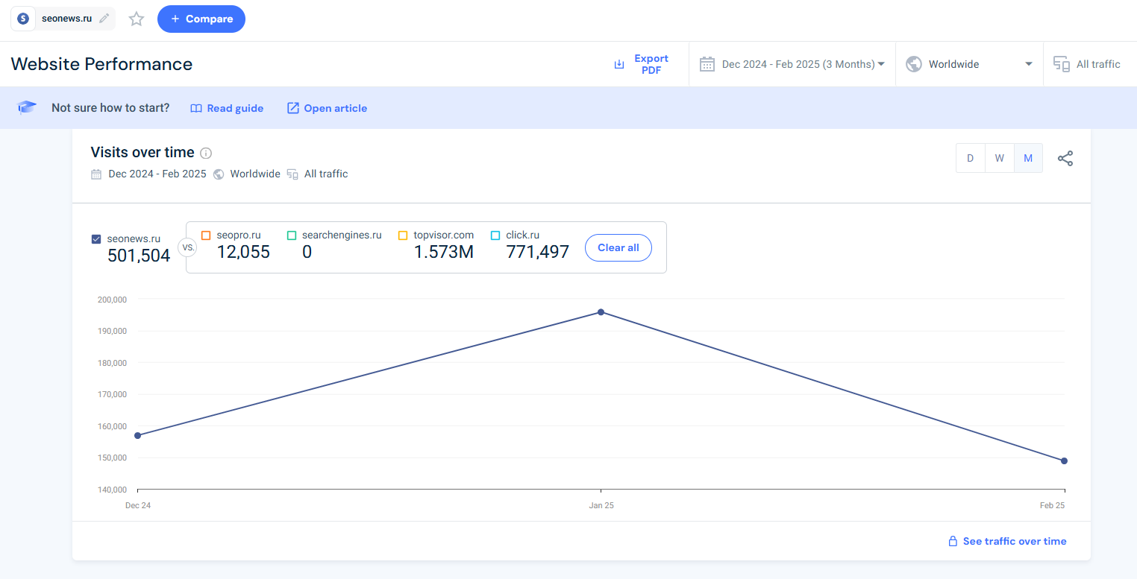The height and width of the screenshot is (579, 1137).
Task: Switch chart to monthly (M) granularity
Action: point(1028,158)
